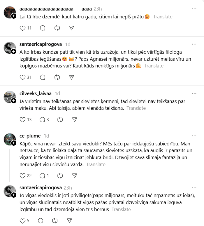The height and width of the screenshot is (226, 204).
Task: Share cilveeks_laivaa's comment via send icon
Action: (74, 119)
